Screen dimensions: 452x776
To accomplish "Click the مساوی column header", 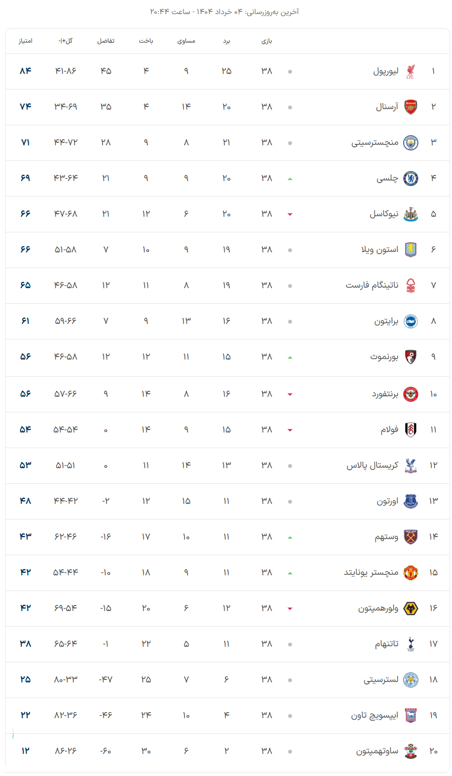I will [x=186, y=41].
